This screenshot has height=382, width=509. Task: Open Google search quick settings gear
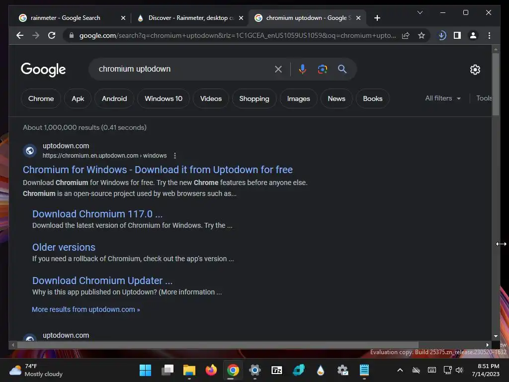(x=475, y=70)
